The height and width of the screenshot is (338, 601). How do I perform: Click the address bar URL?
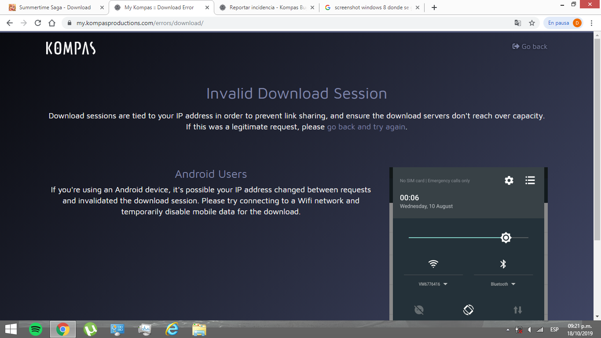click(x=140, y=23)
